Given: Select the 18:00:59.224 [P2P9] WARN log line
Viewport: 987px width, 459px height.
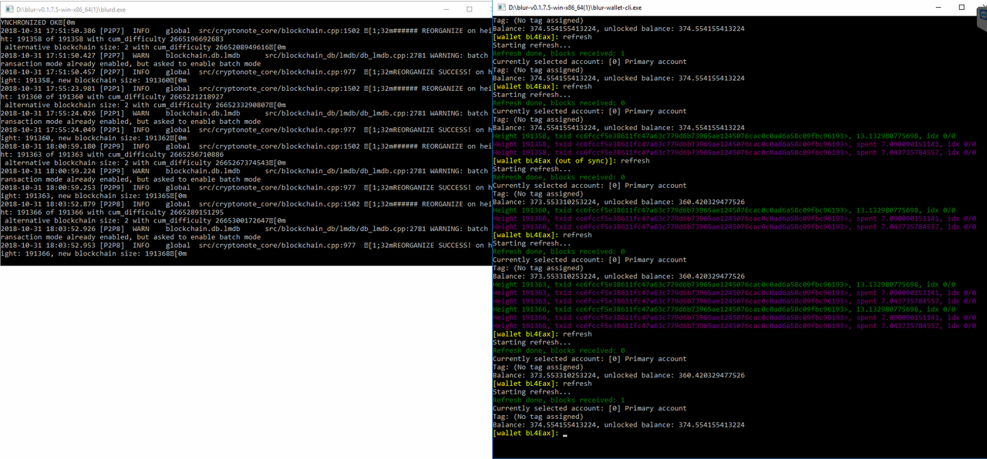Looking at the screenshot, I should [244, 171].
